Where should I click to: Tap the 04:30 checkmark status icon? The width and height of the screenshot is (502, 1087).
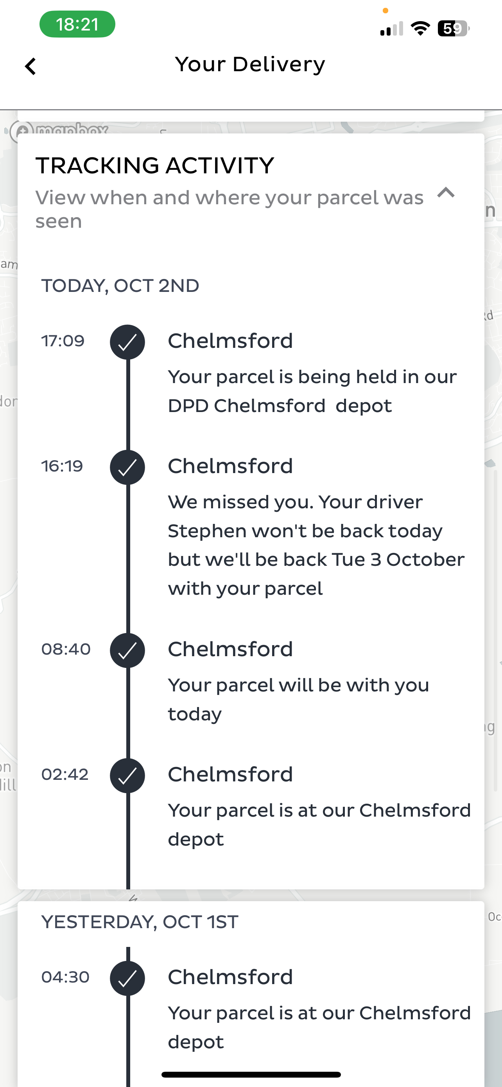127,978
